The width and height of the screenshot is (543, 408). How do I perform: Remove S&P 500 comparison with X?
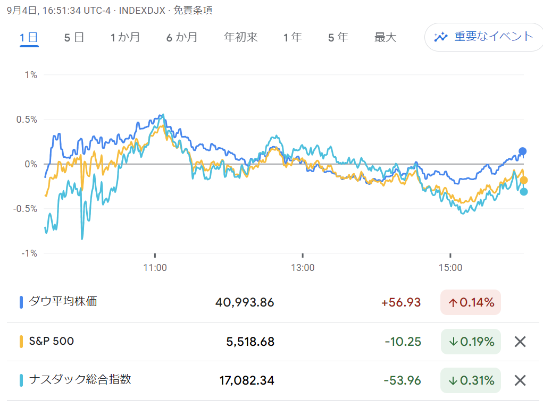[x=520, y=342]
